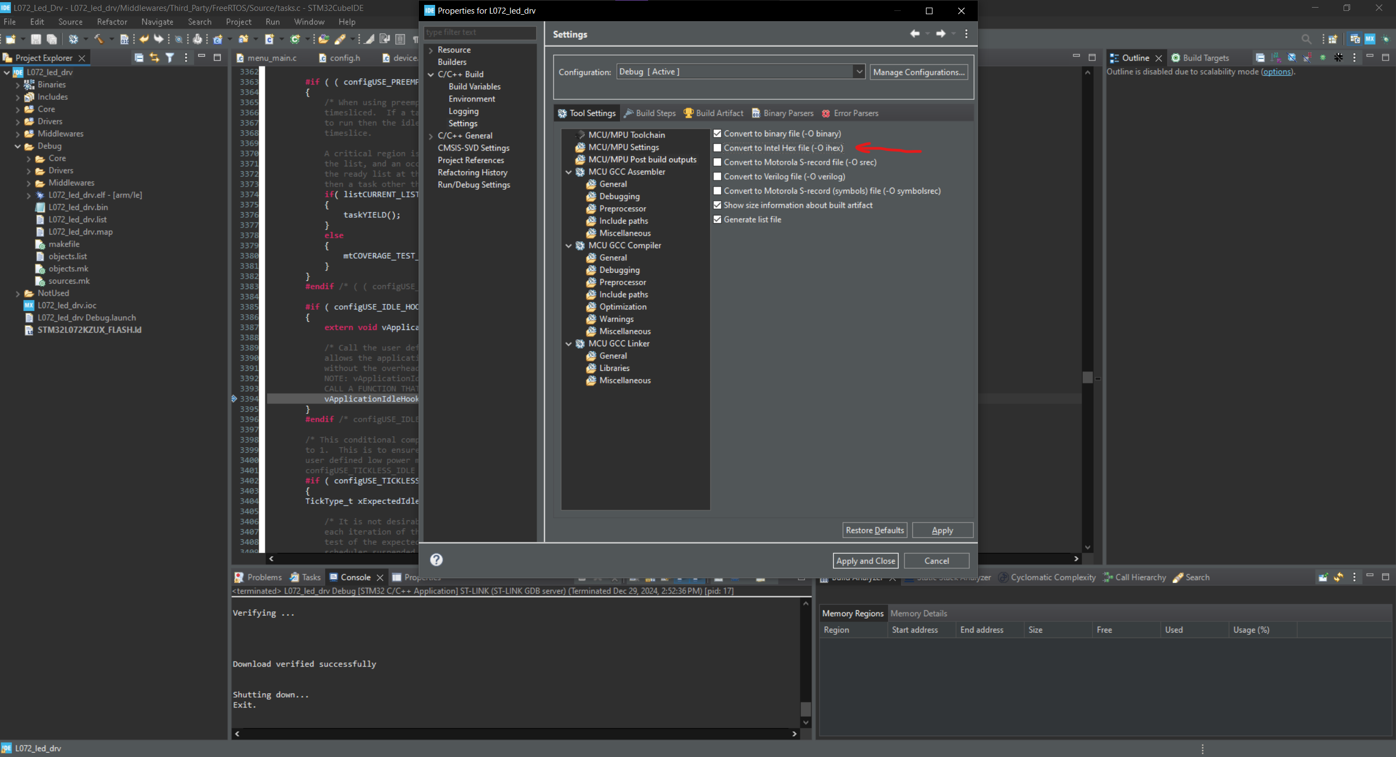Click the Save floppy disk icon
Image resolution: width=1396 pixels, height=757 pixels.
tap(36, 39)
